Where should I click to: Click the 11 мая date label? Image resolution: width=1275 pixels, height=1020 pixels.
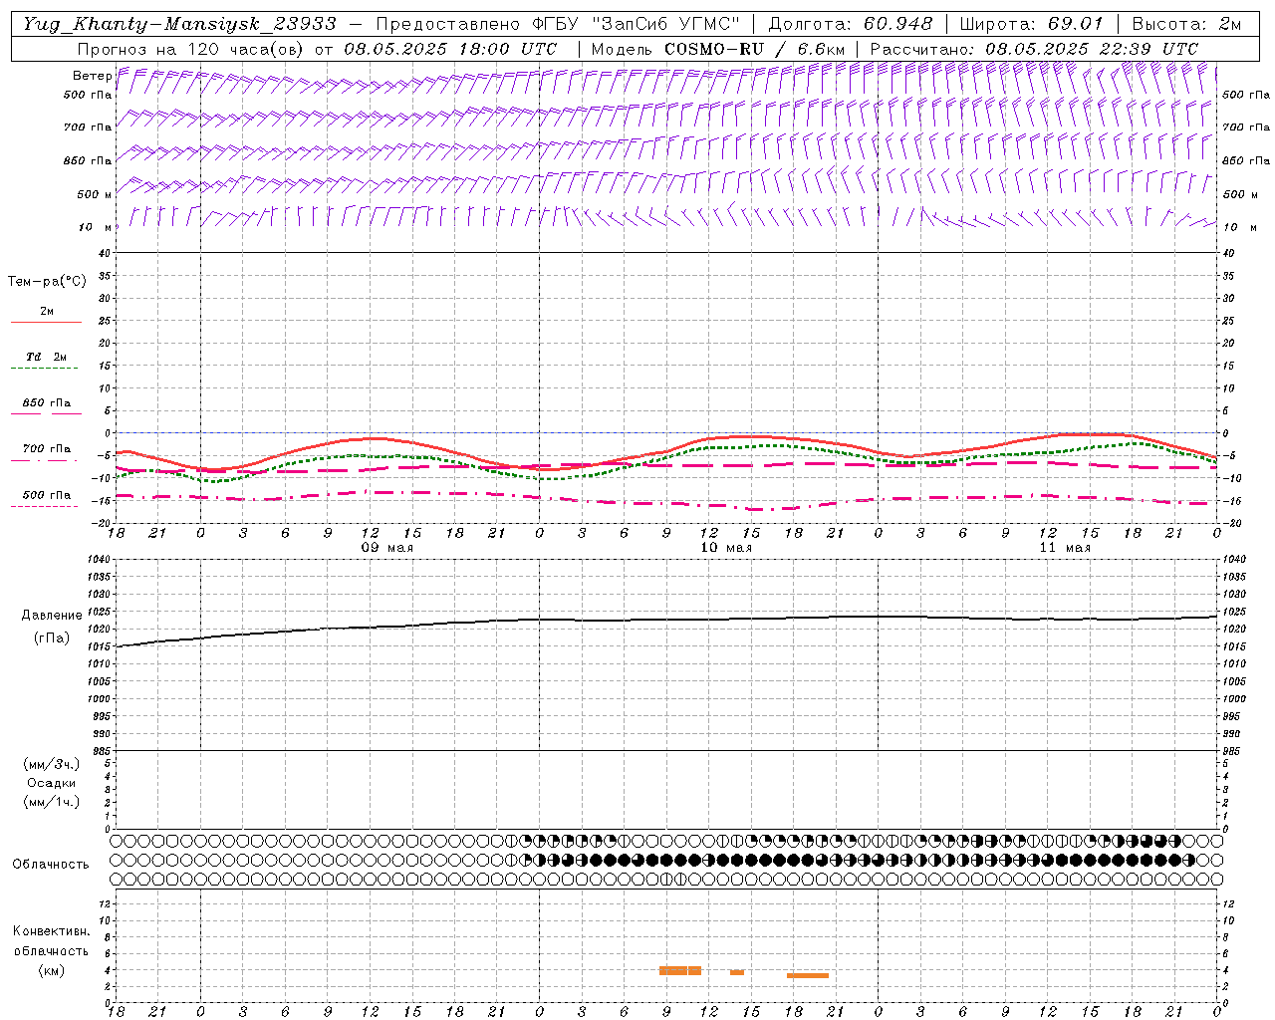click(1065, 548)
